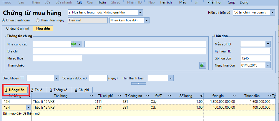Screen dimensions: 279x121
Task: Switch to Chứng từ ghi nợ tab
Action: [17, 28]
